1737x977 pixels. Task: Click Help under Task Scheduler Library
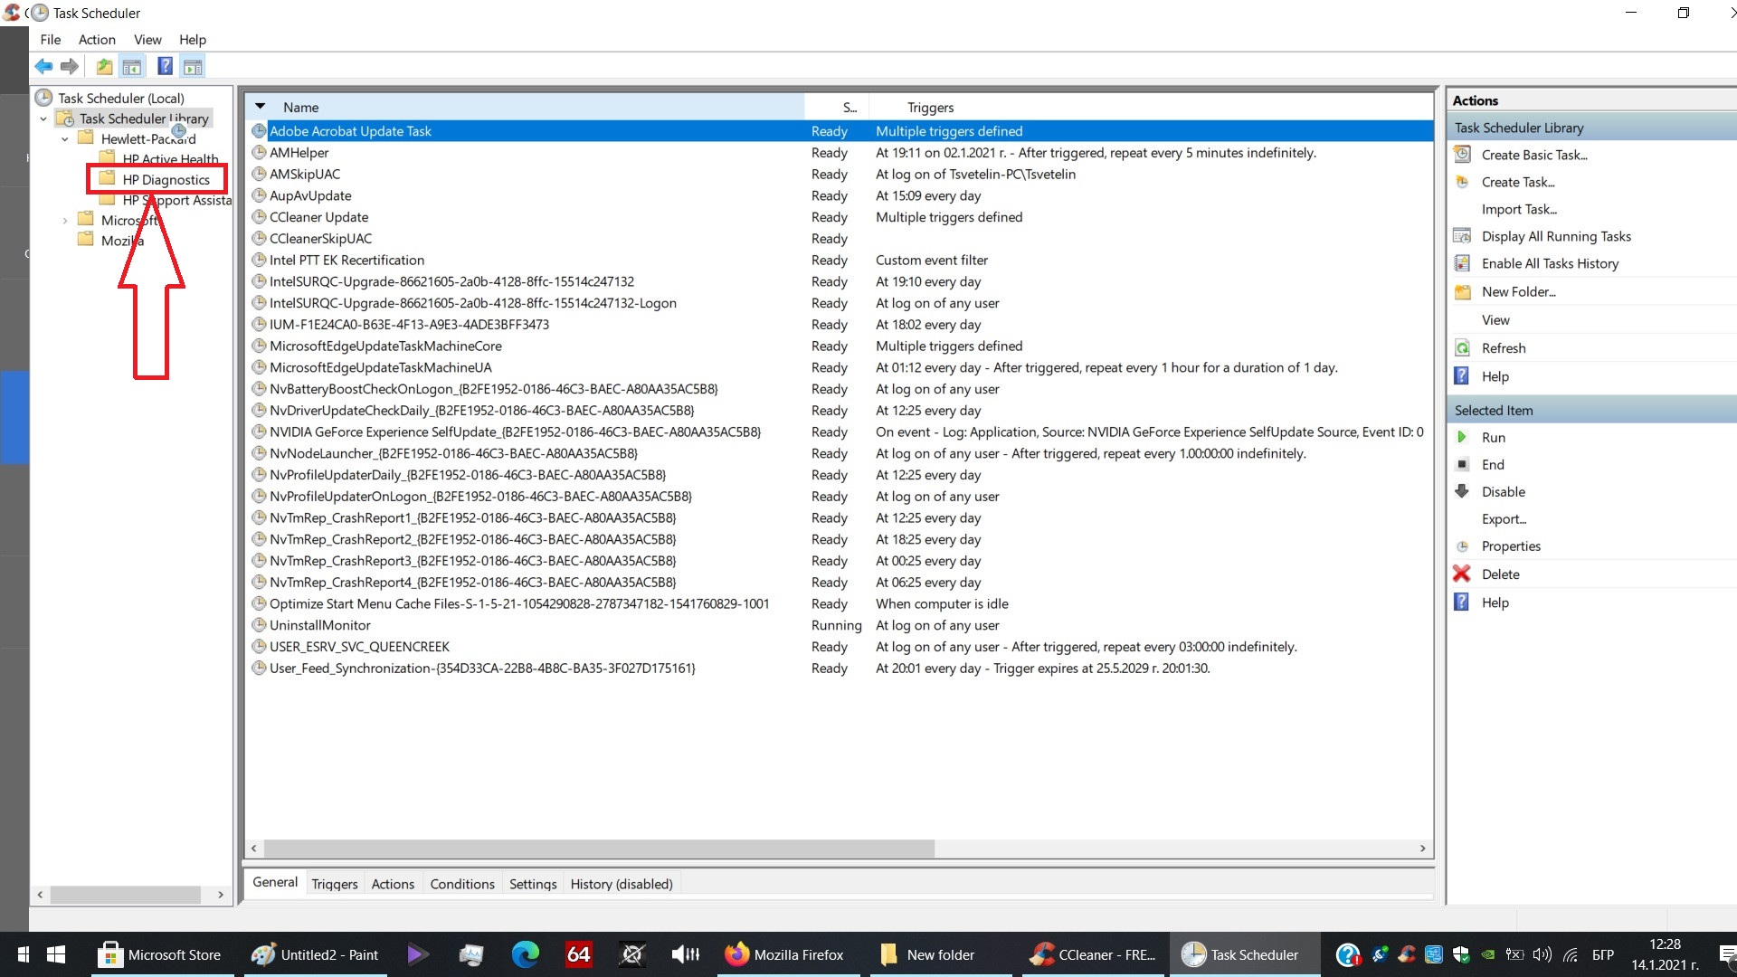coord(1495,376)
